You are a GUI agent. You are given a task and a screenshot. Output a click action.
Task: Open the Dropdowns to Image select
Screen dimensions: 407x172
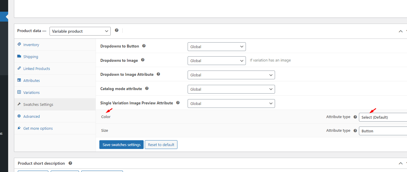(217, 61)
